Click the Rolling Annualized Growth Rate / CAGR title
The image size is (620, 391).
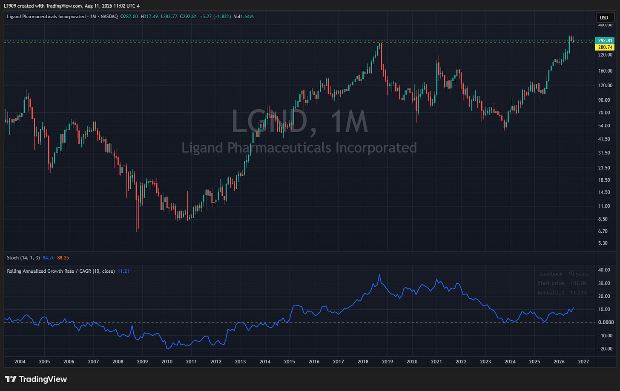click(x=61, y=271)
